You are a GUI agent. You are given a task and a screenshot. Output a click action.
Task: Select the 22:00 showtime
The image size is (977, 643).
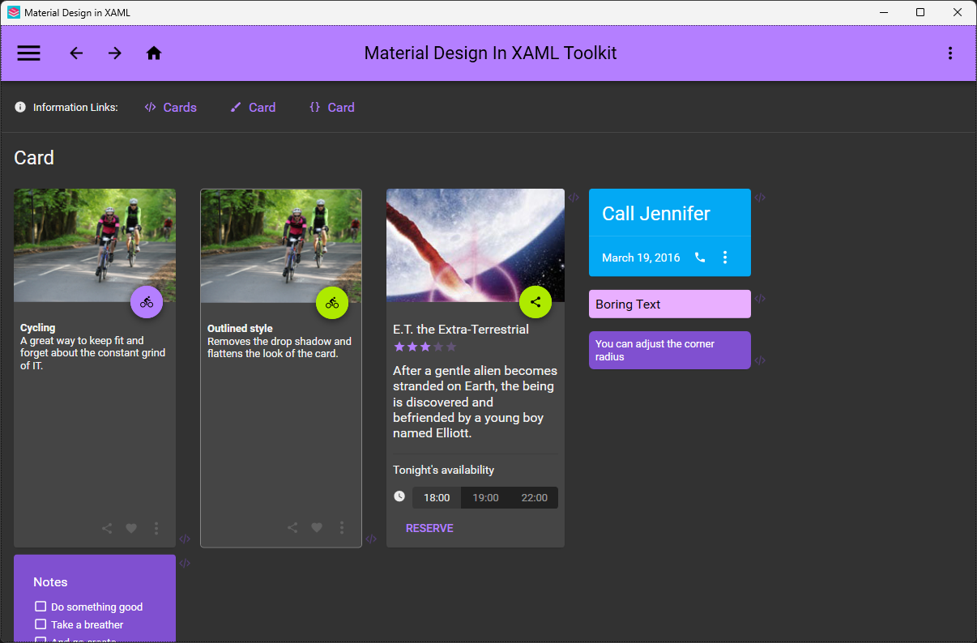[534, 497]
